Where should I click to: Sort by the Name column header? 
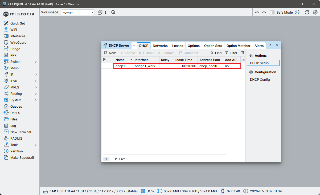pos(123,60)
